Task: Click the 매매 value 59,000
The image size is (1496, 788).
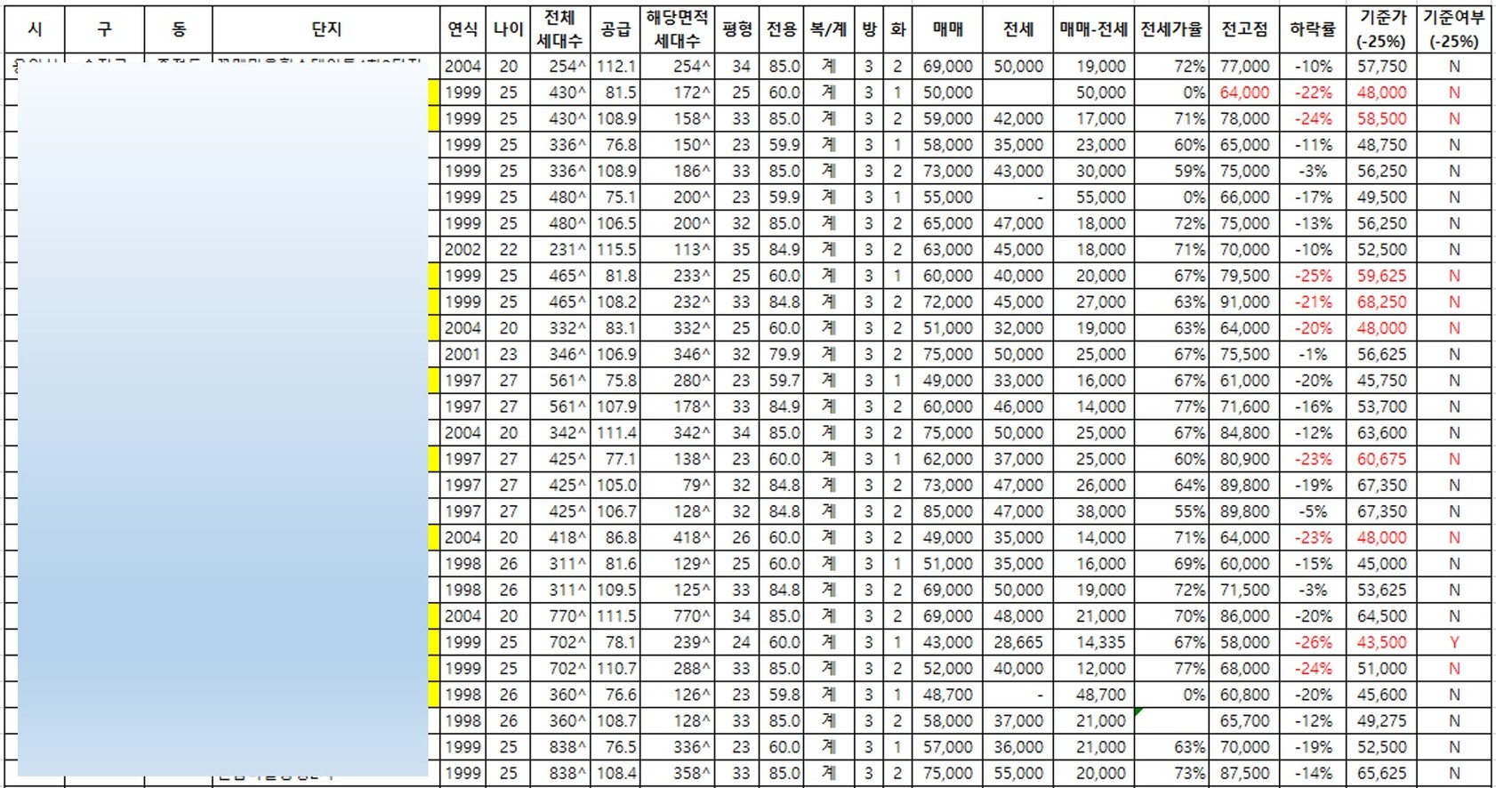Action: 948,118
